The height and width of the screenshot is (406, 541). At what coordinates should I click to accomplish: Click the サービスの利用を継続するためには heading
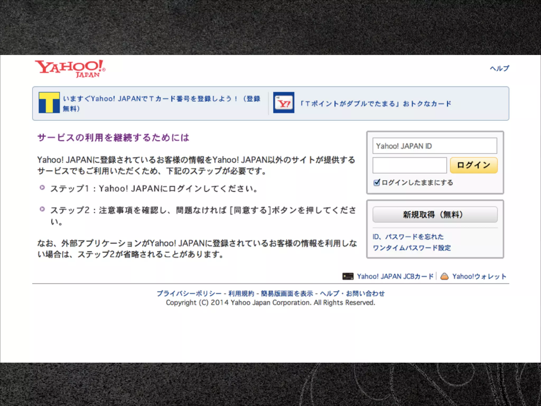(113, 137)
